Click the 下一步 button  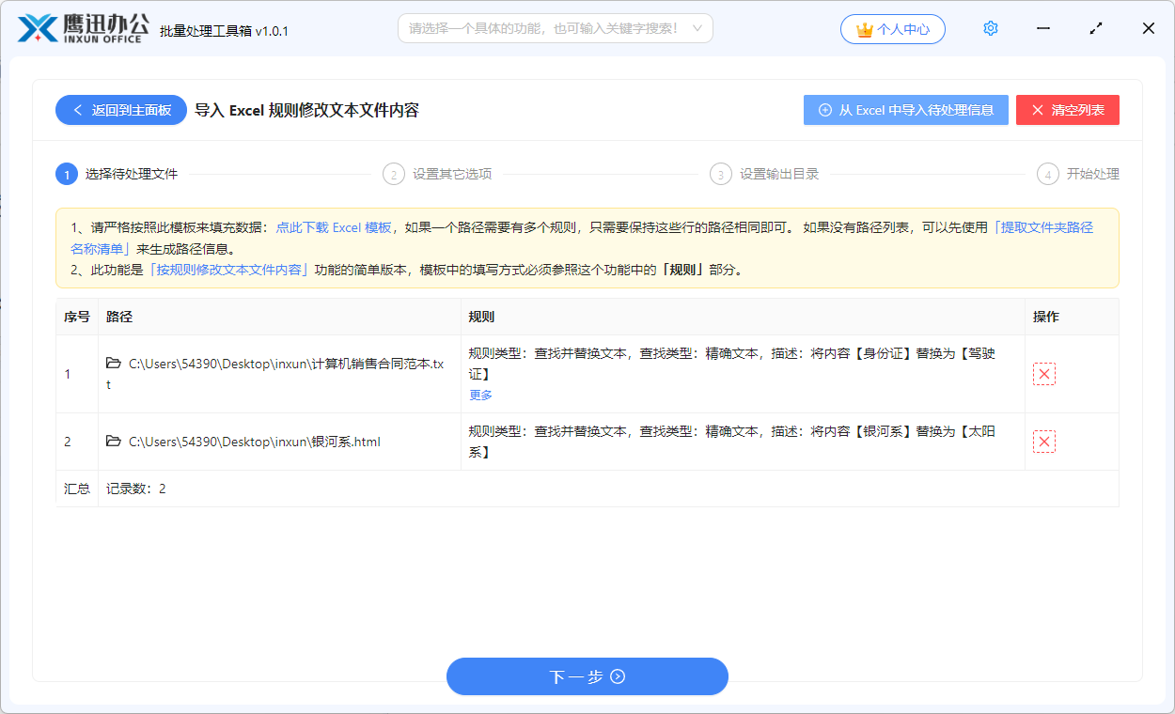pos(587,676)
